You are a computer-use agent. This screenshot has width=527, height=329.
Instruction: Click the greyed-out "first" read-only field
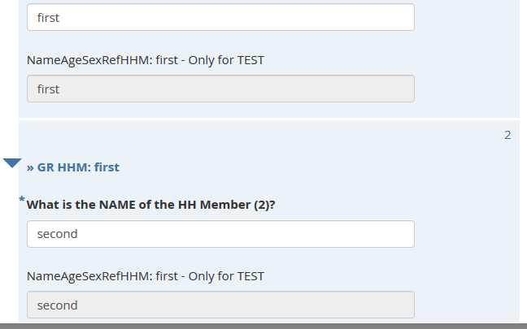tap(220, 89)
